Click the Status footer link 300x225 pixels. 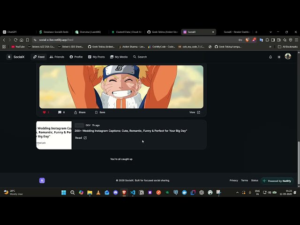(x=255, y=180)
